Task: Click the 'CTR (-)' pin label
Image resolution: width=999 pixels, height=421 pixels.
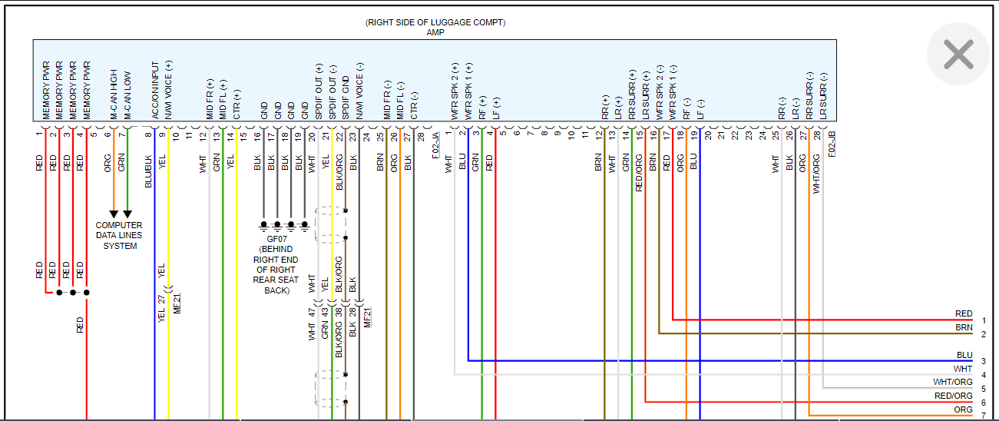Action: 414,105
